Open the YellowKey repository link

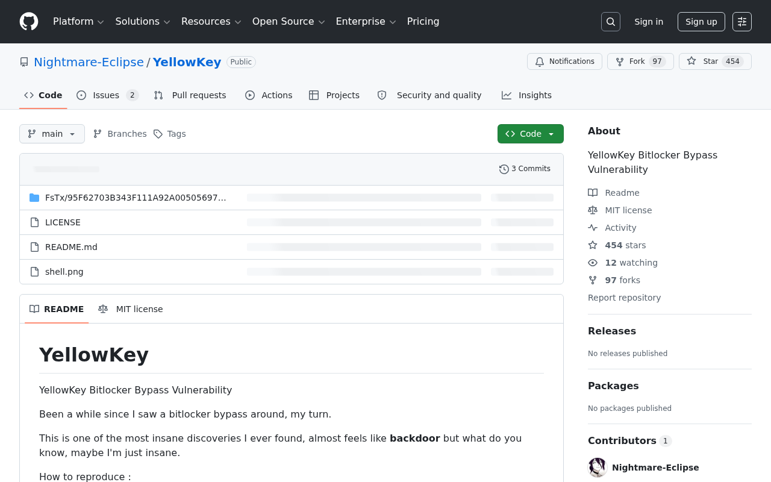187,62
